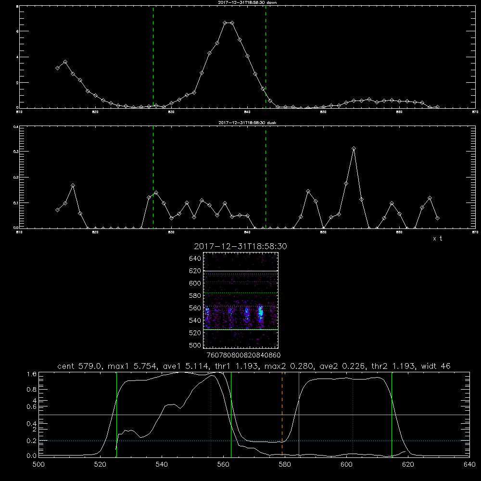Click the '540' x-axis label of bottom plot

coord(162,465)
